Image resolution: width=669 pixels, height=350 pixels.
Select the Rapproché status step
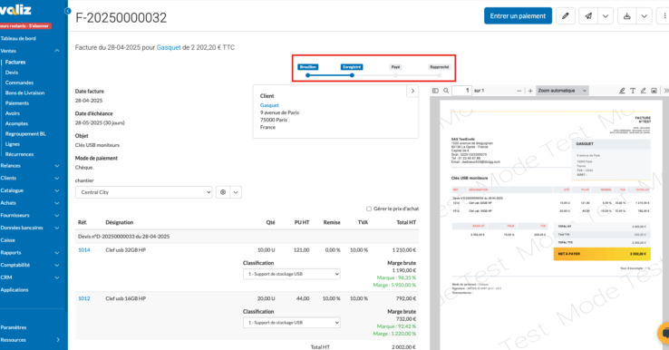tap(439, 67)
